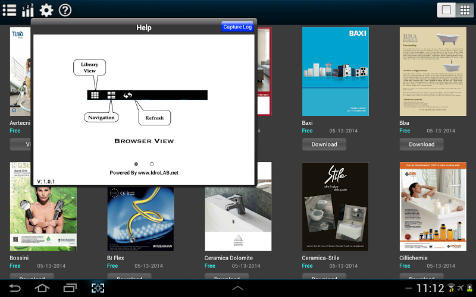Click the 05-13-2014 date under Bossini
Screen dimensions: 476x297
point(51,266)
